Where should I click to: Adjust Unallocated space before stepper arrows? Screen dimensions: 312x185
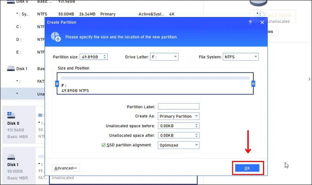196,126
